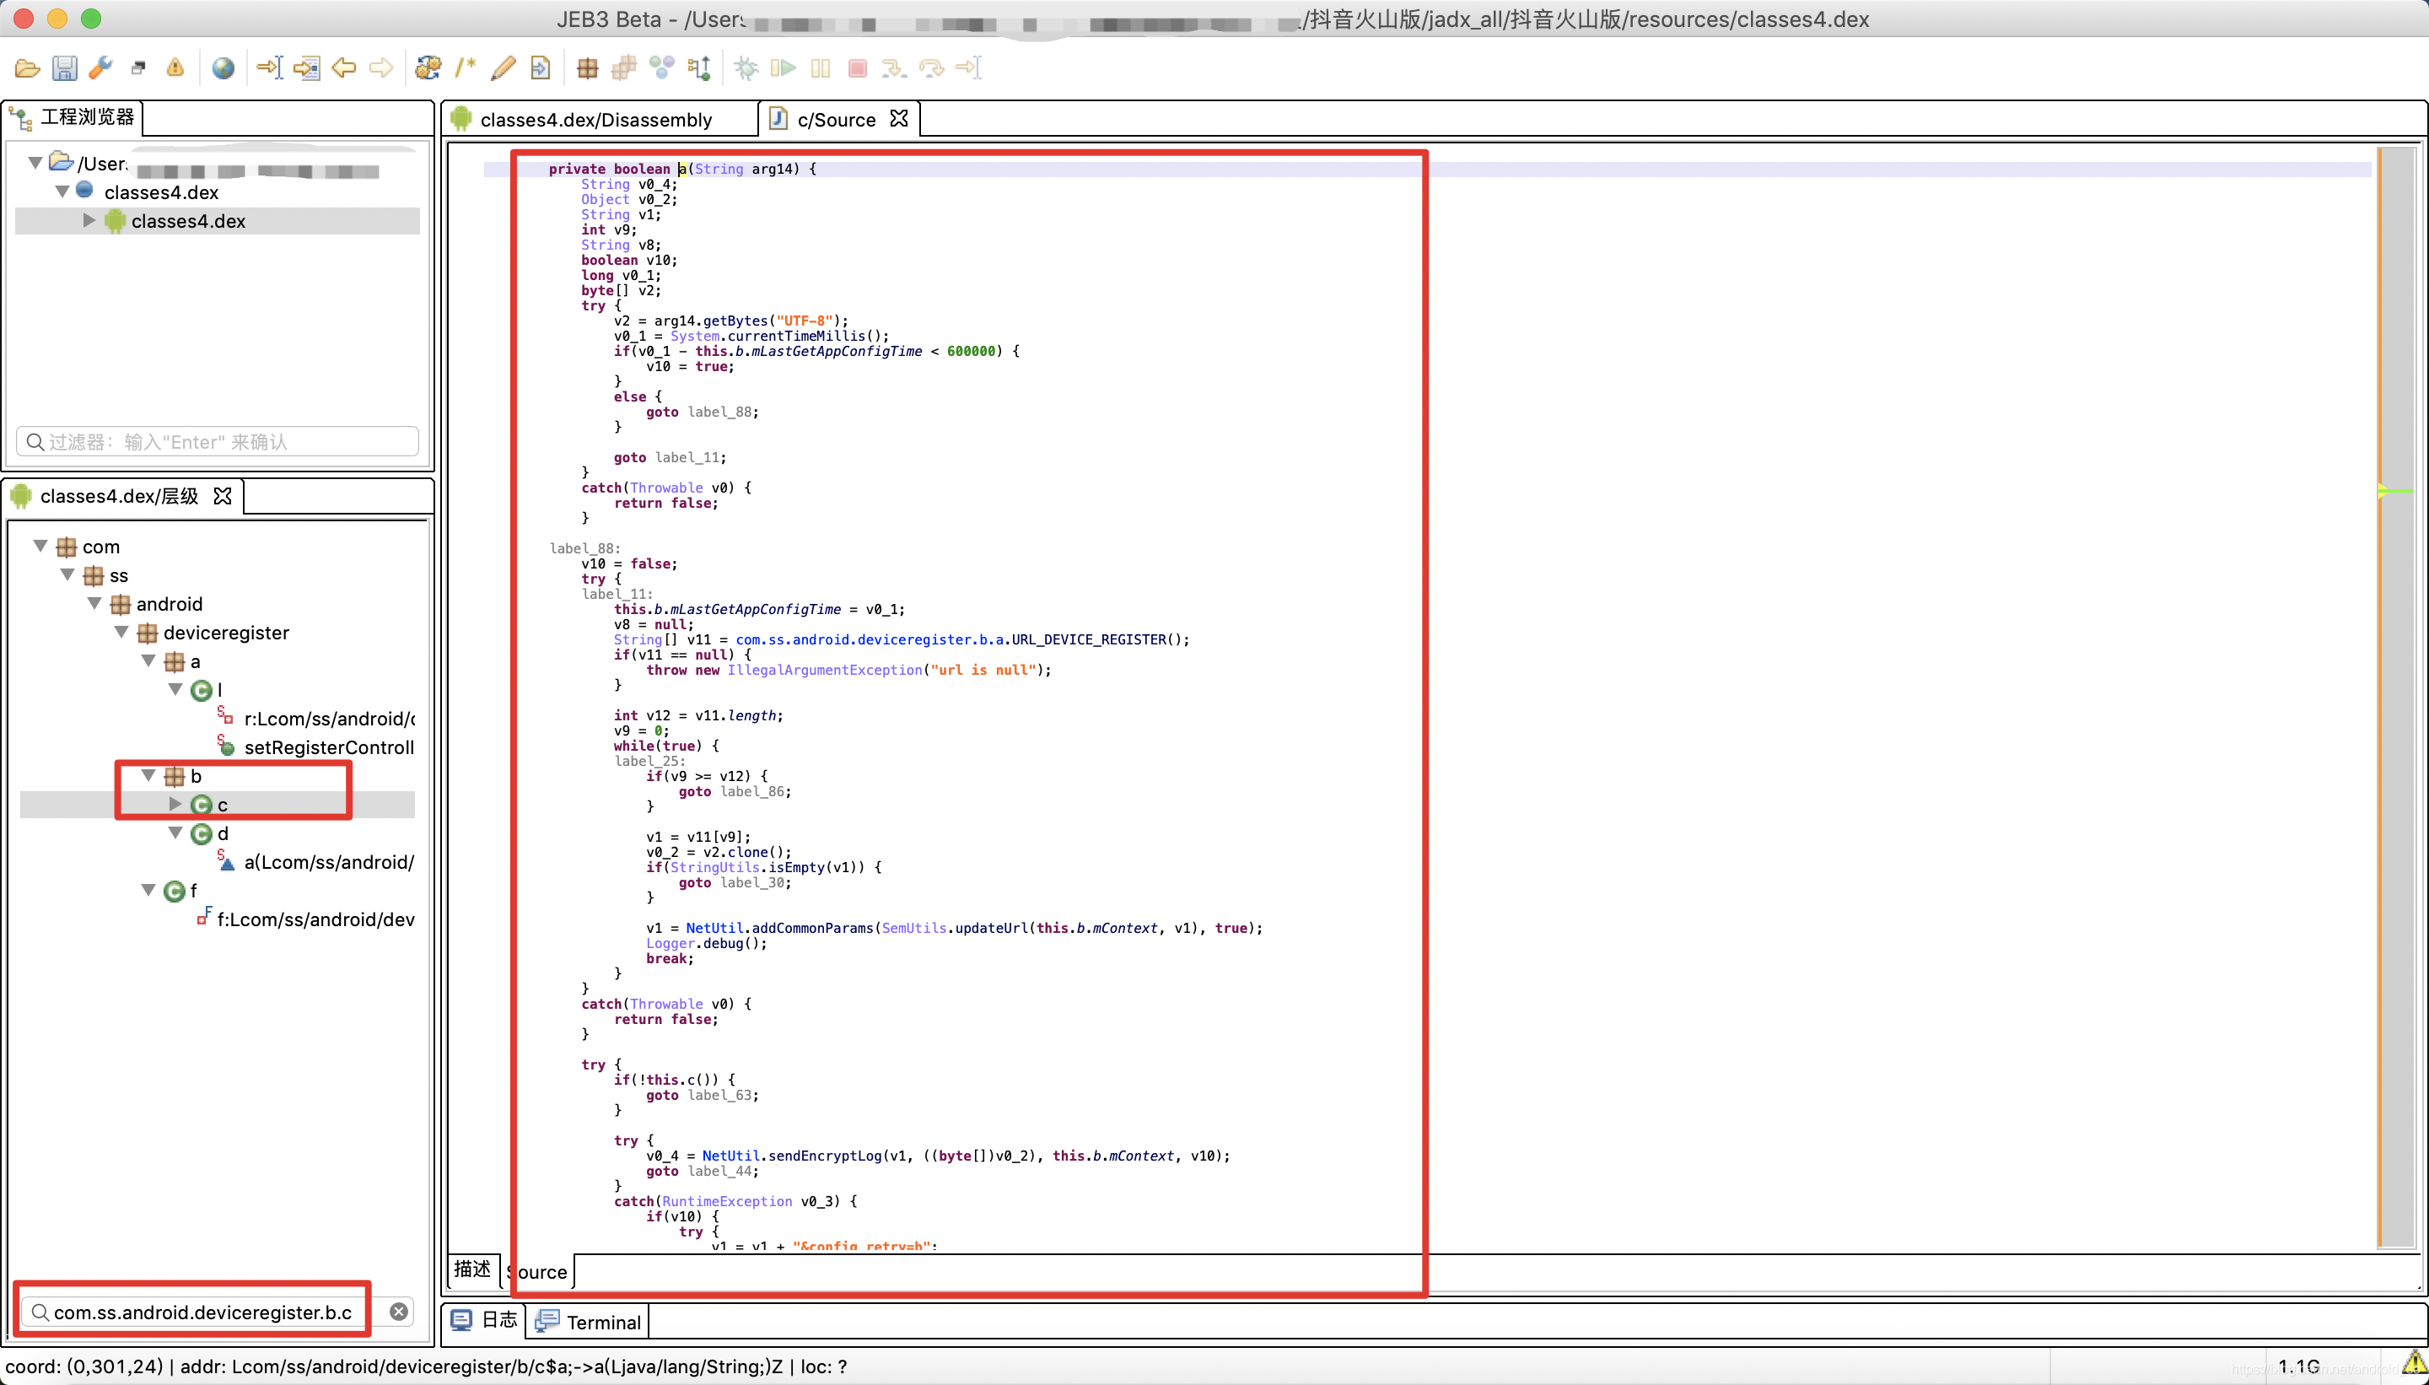The height and width of the screenshot is (1385, 2429).
Task: Collapse the 'deviceregister' package node
Action: click(x=121, y=632)
